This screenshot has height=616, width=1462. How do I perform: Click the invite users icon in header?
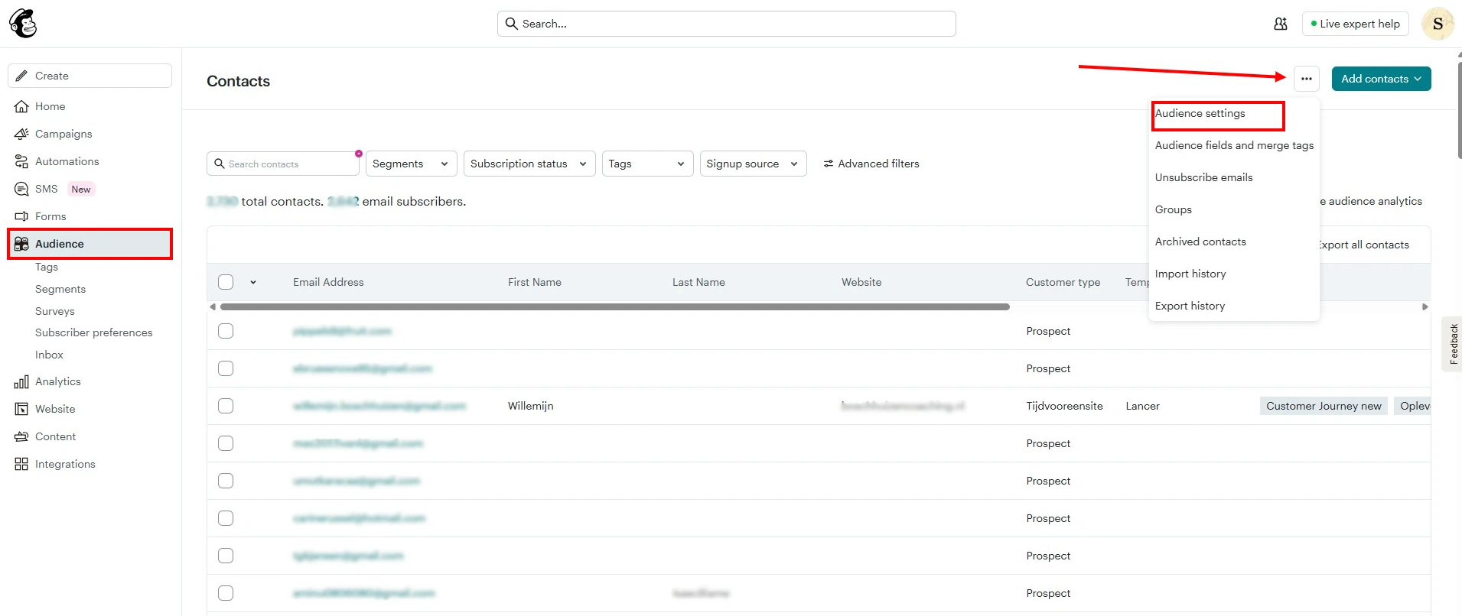point(1281,24)
